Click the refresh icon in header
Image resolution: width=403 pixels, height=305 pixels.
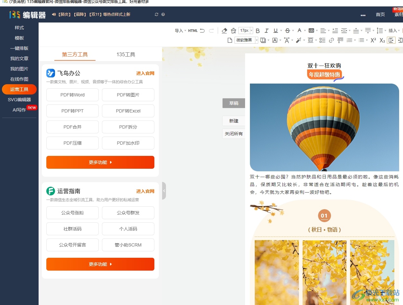(157, 14)
